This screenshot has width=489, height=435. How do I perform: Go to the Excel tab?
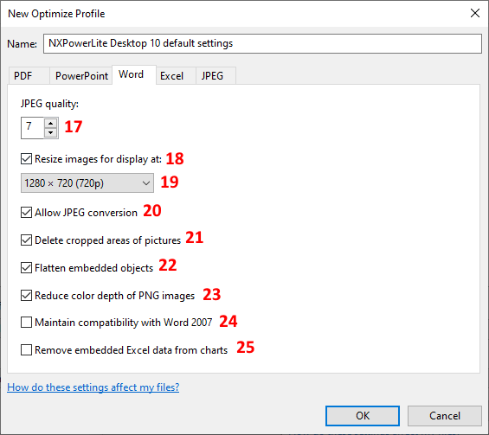point(176,76)
